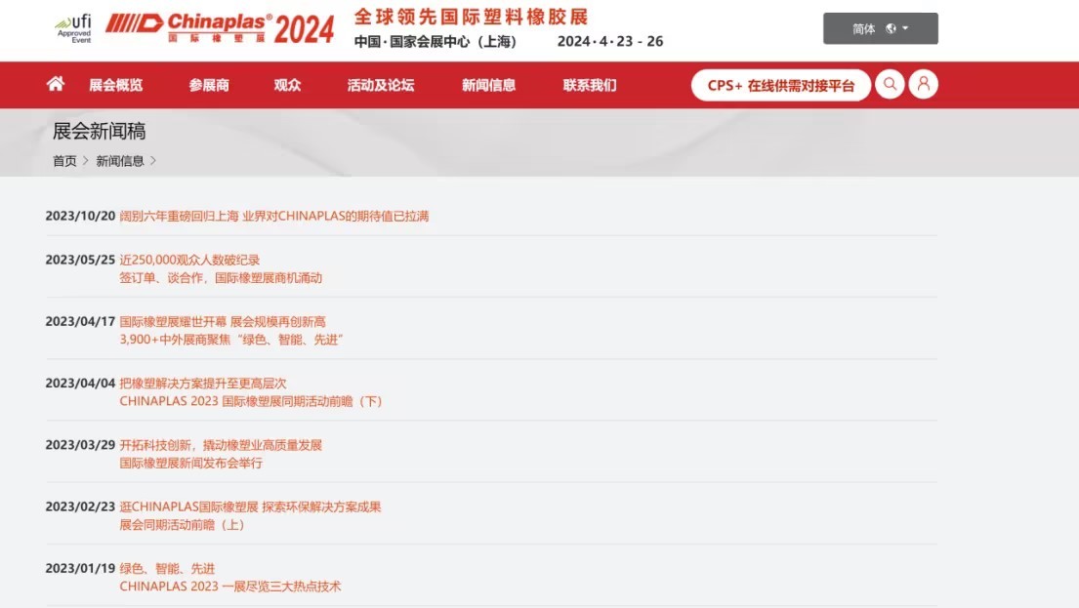Navigate to 首页 via breadcrumb link
Image resolution: width=1079 pixels, height=608 pixels.
[63, 160]
